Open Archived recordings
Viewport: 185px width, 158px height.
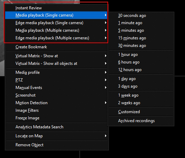click(141, 121)
